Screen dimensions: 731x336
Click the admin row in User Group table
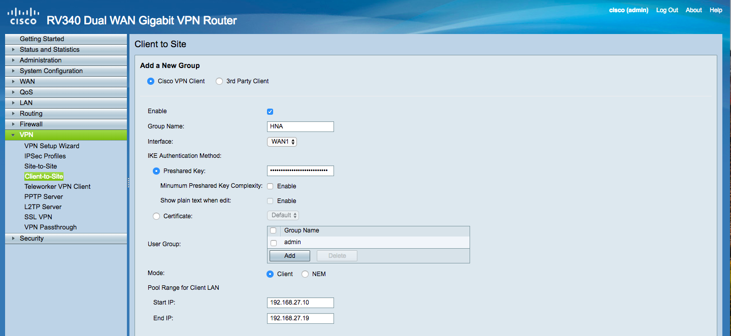click(x=369, y=243)
